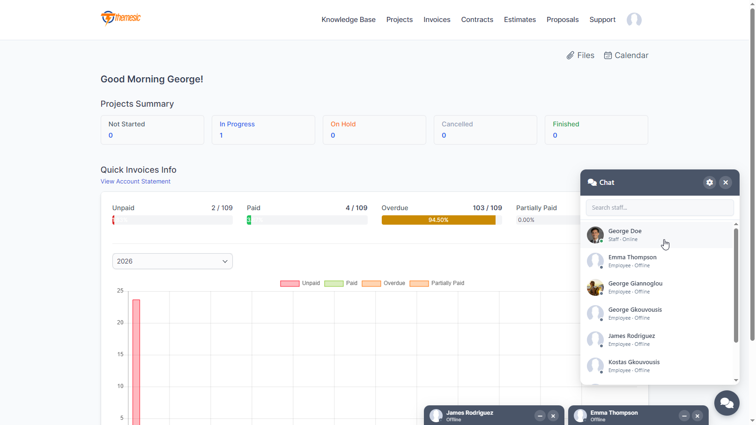Viewport: 756px width, 425px height.
Task: Click the Themesic logo
Action: coord(120,19)
